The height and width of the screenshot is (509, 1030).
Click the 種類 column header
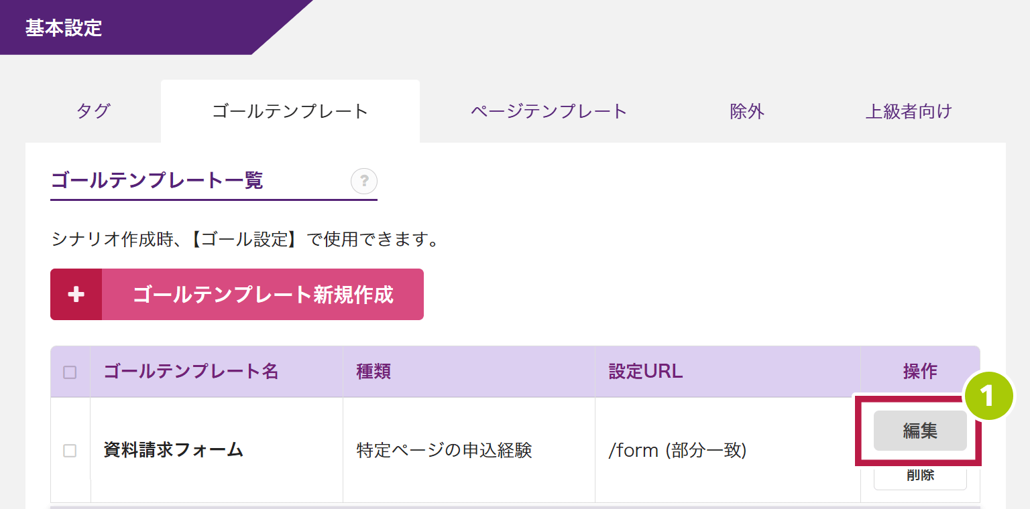tap(374, 372)
